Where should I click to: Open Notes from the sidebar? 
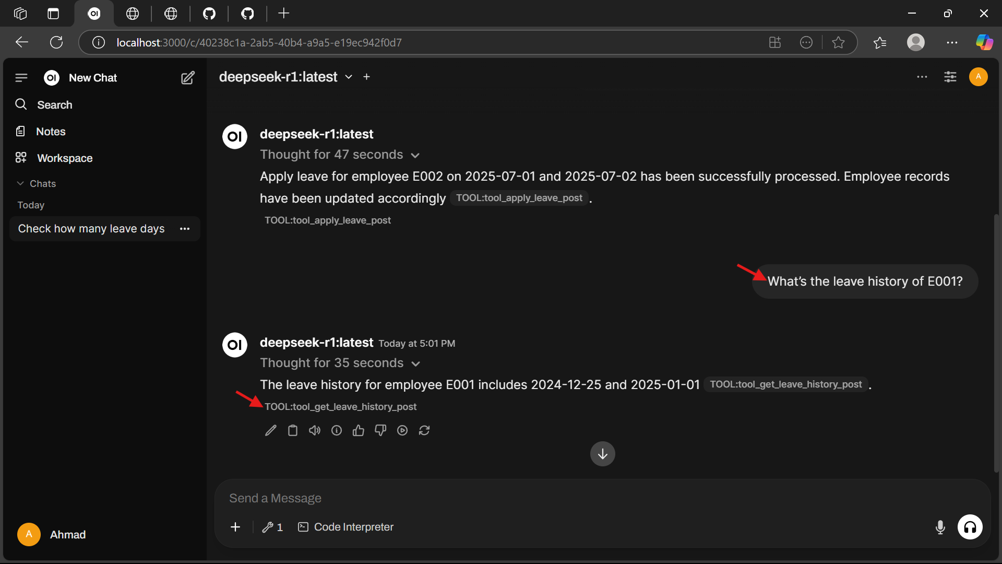pyautogui.click(x=51, y=131)
